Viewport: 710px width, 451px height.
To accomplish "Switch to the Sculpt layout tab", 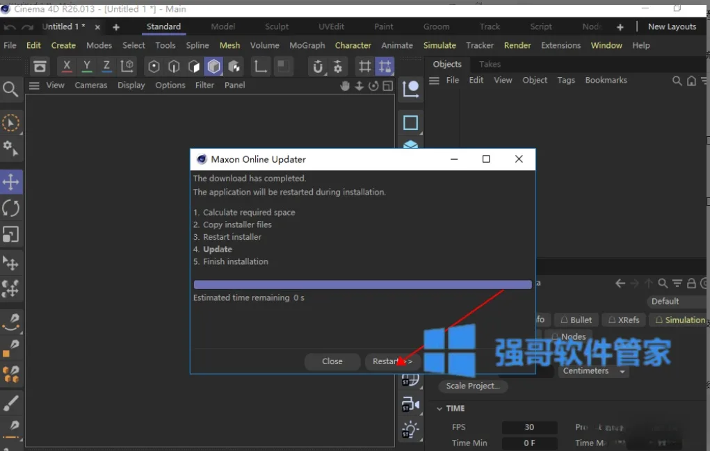I will tap(277, 26).
